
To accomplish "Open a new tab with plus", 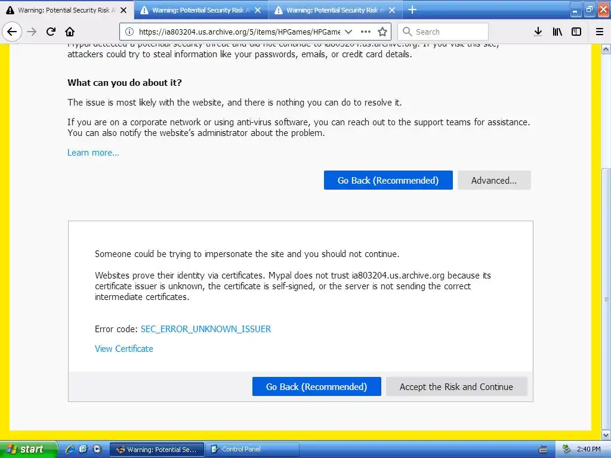I will (x=412, y=10).
